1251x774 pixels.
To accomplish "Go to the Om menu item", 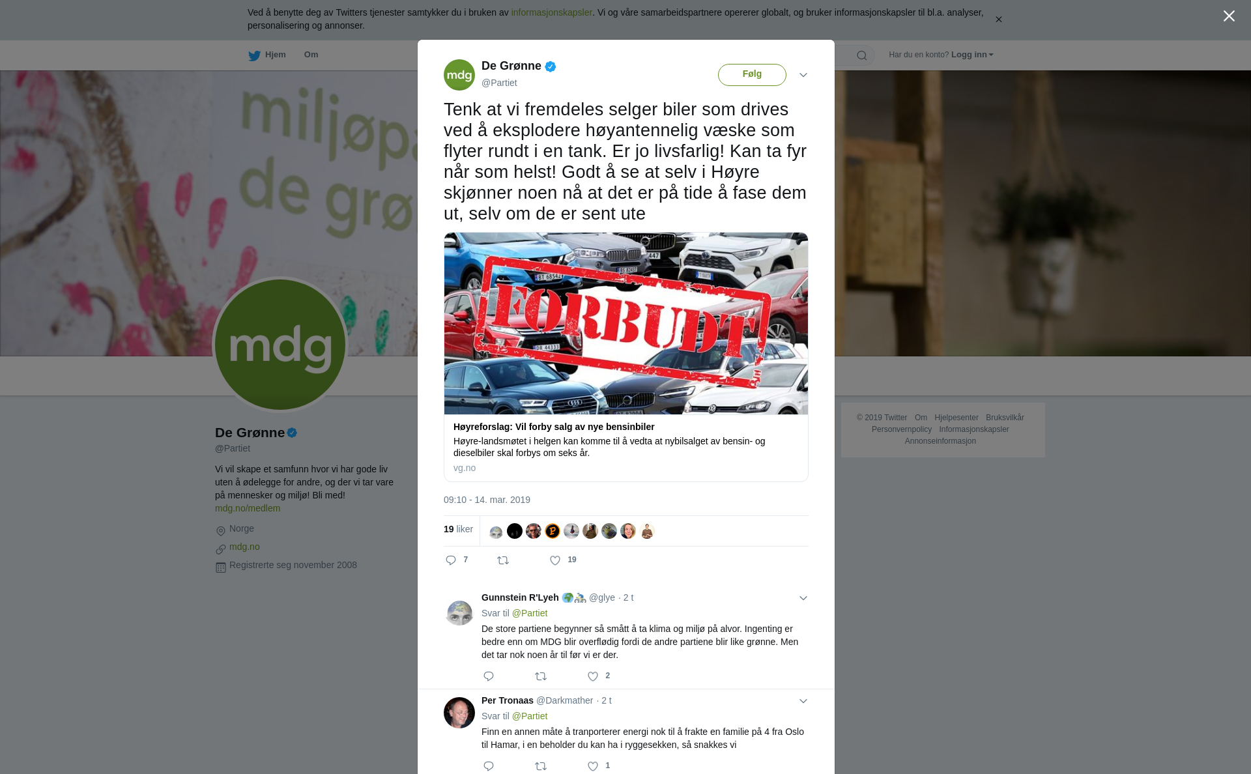I will pyautogui.click(x=311, y=55).
